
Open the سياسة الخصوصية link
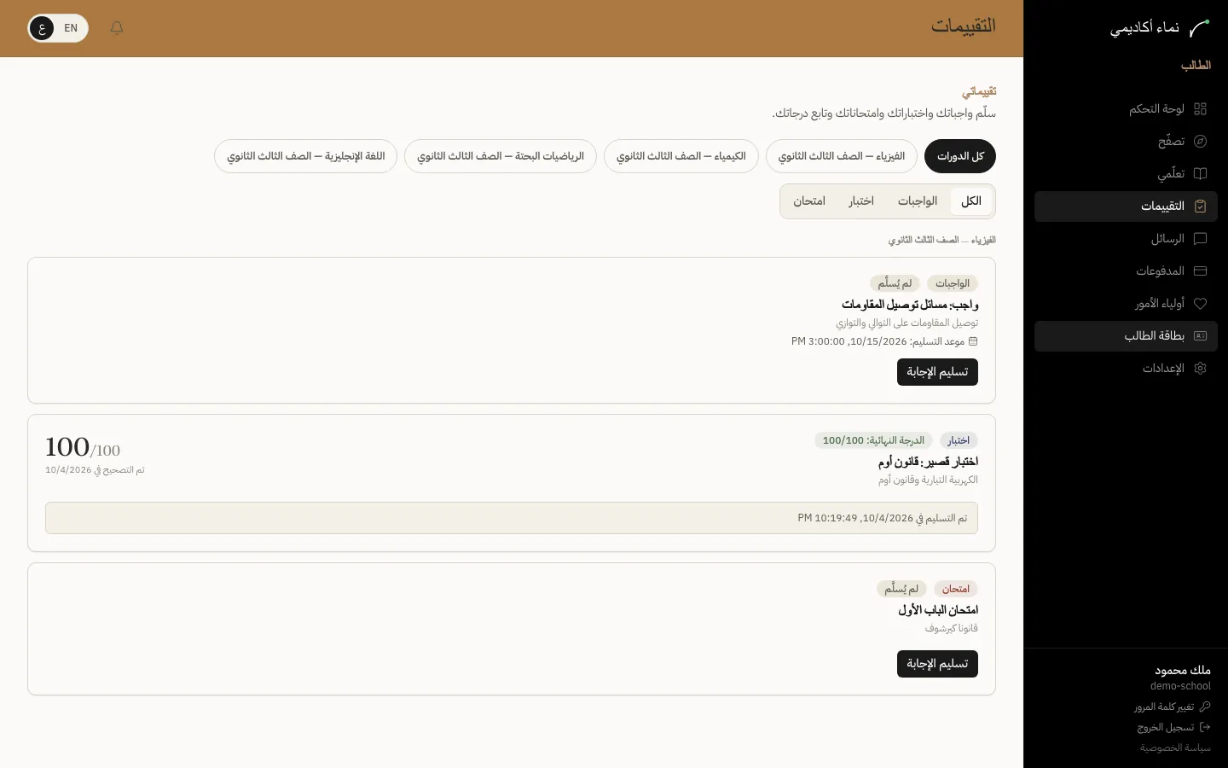1175,748
